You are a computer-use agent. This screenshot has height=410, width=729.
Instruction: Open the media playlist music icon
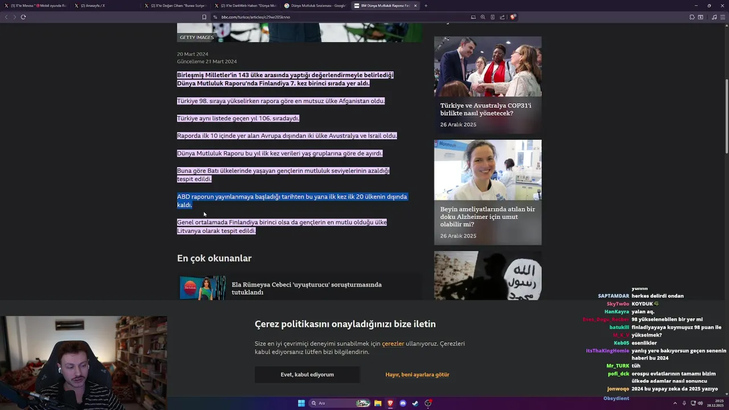pyautogui.click(x=714, y=17)
